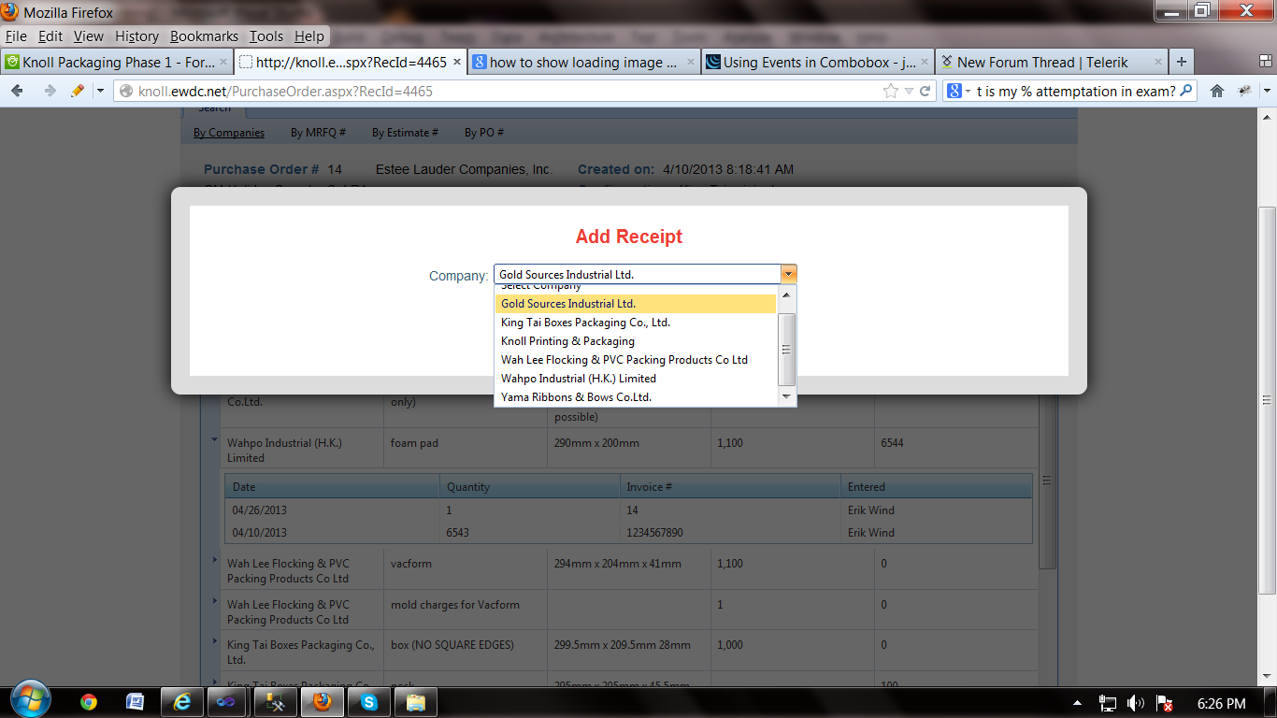Click the browser address bar URL
This screenshot has width=1277, height=718.
285,92
